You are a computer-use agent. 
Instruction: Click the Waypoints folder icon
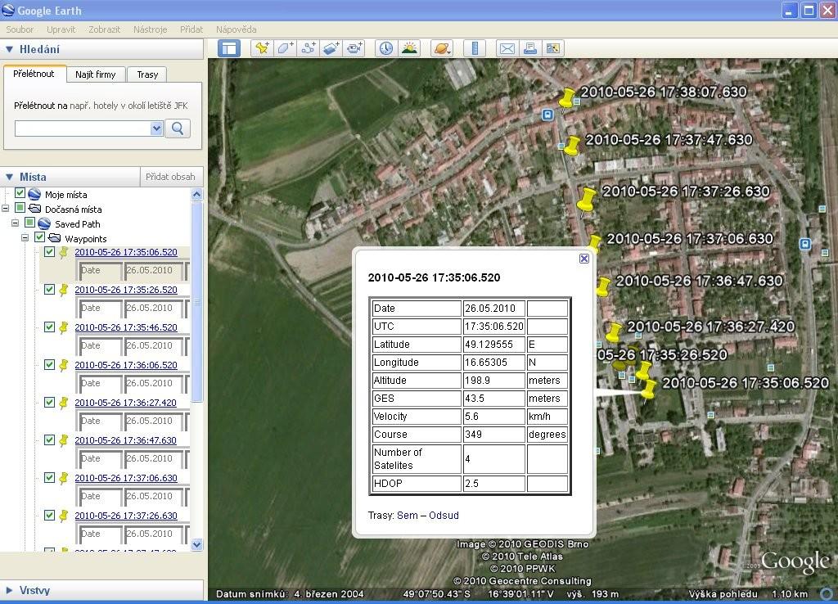[55, 238]
